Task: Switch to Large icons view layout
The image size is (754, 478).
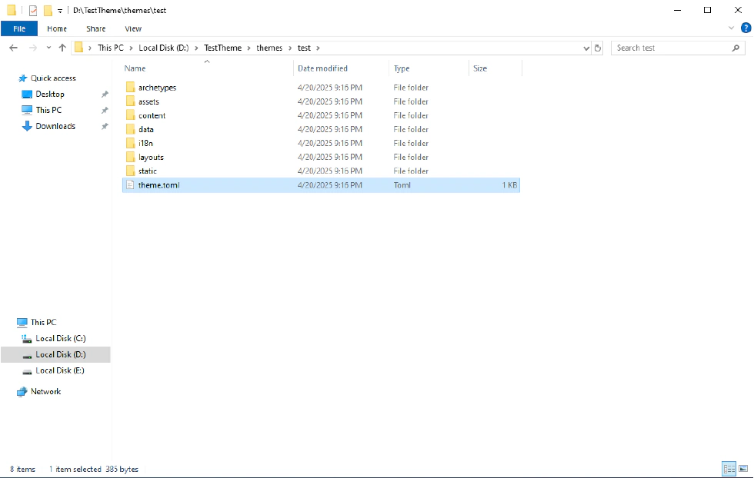Action: [743, 469]
